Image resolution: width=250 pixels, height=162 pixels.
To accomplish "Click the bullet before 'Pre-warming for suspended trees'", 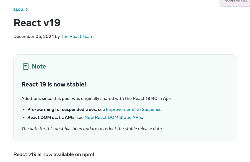I will (x=24, y=110).
